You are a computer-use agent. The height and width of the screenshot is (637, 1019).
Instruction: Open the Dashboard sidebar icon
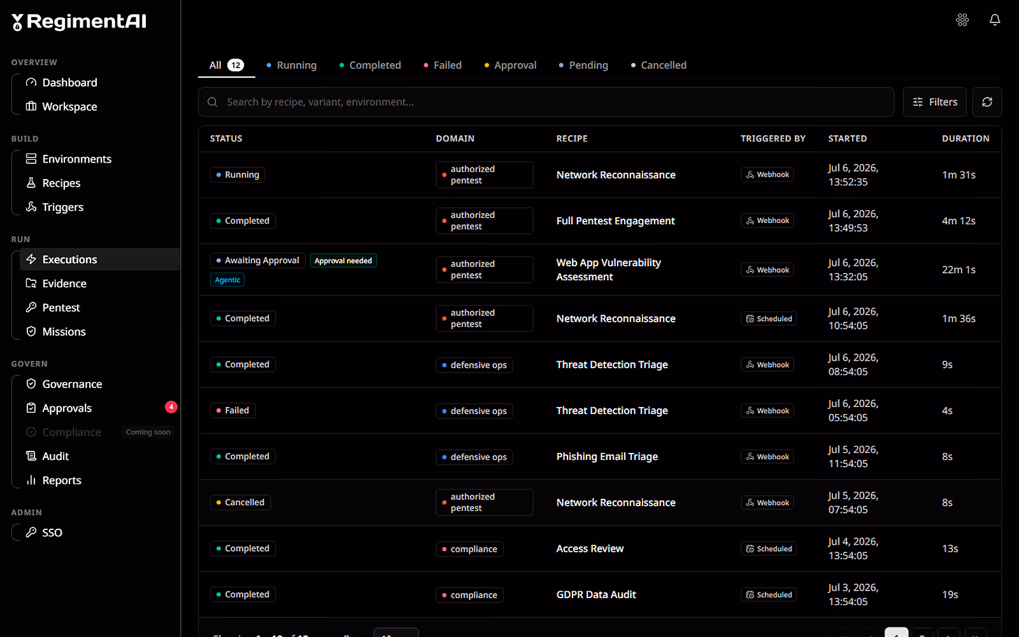point(31,82)
